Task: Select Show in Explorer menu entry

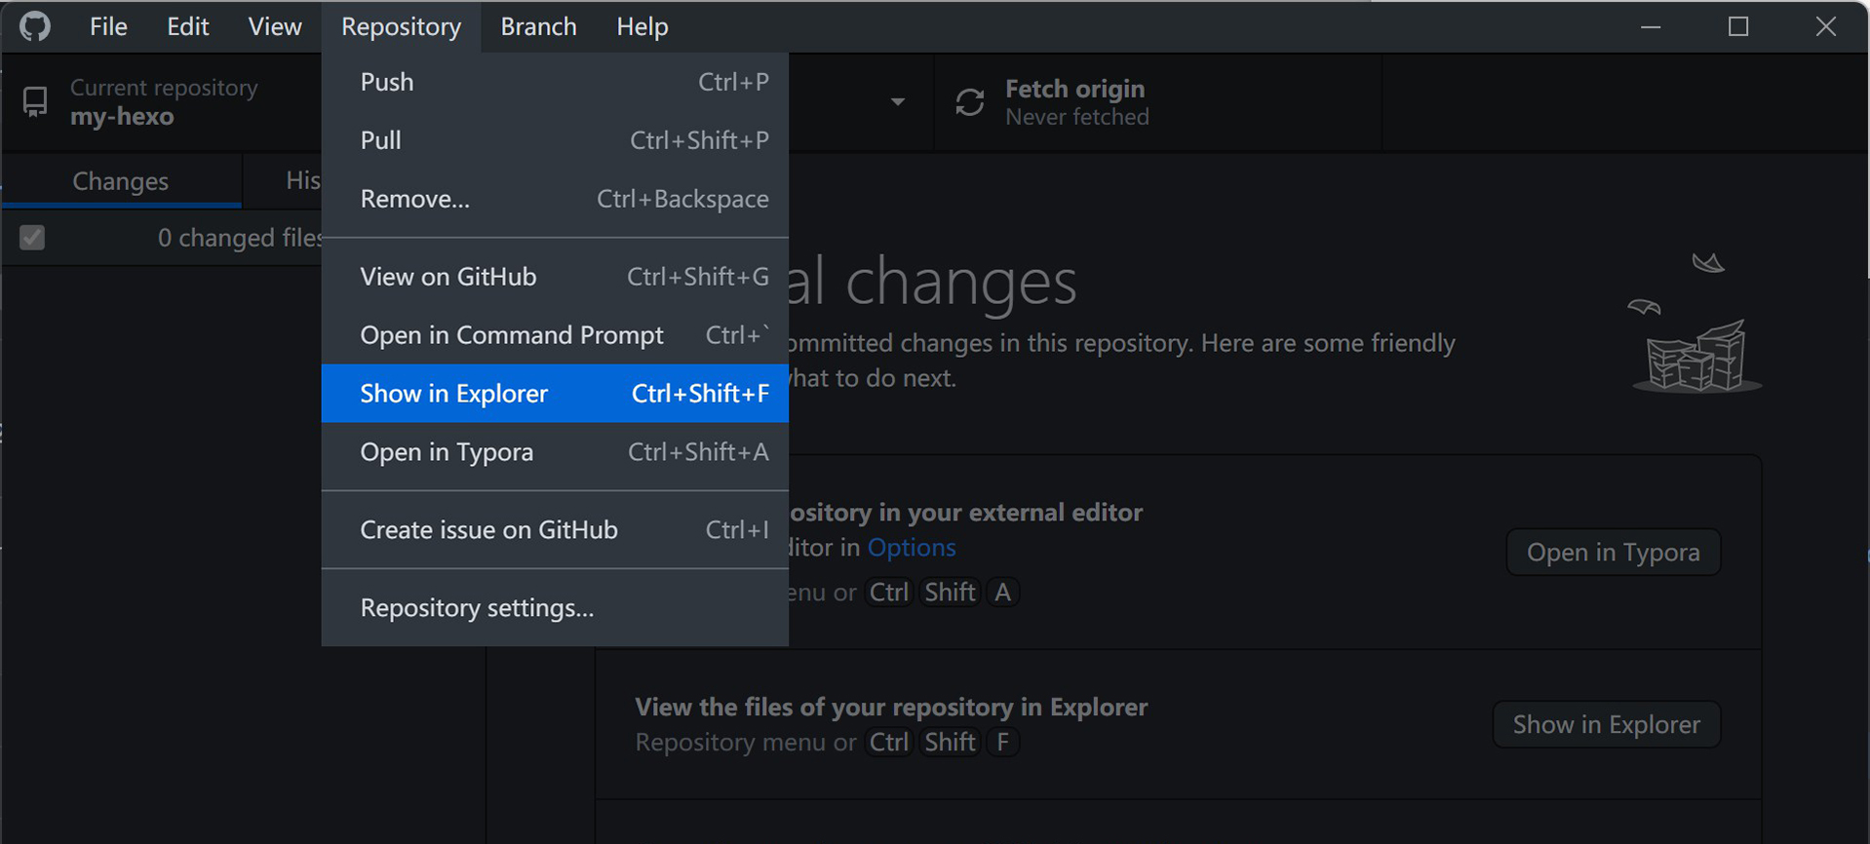Action: [555, 394]
